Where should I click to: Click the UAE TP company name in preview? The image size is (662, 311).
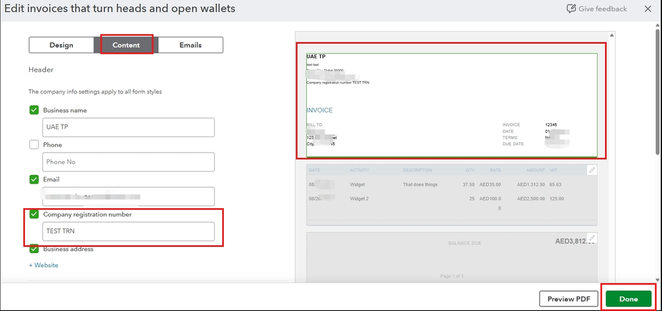[316, 56]
